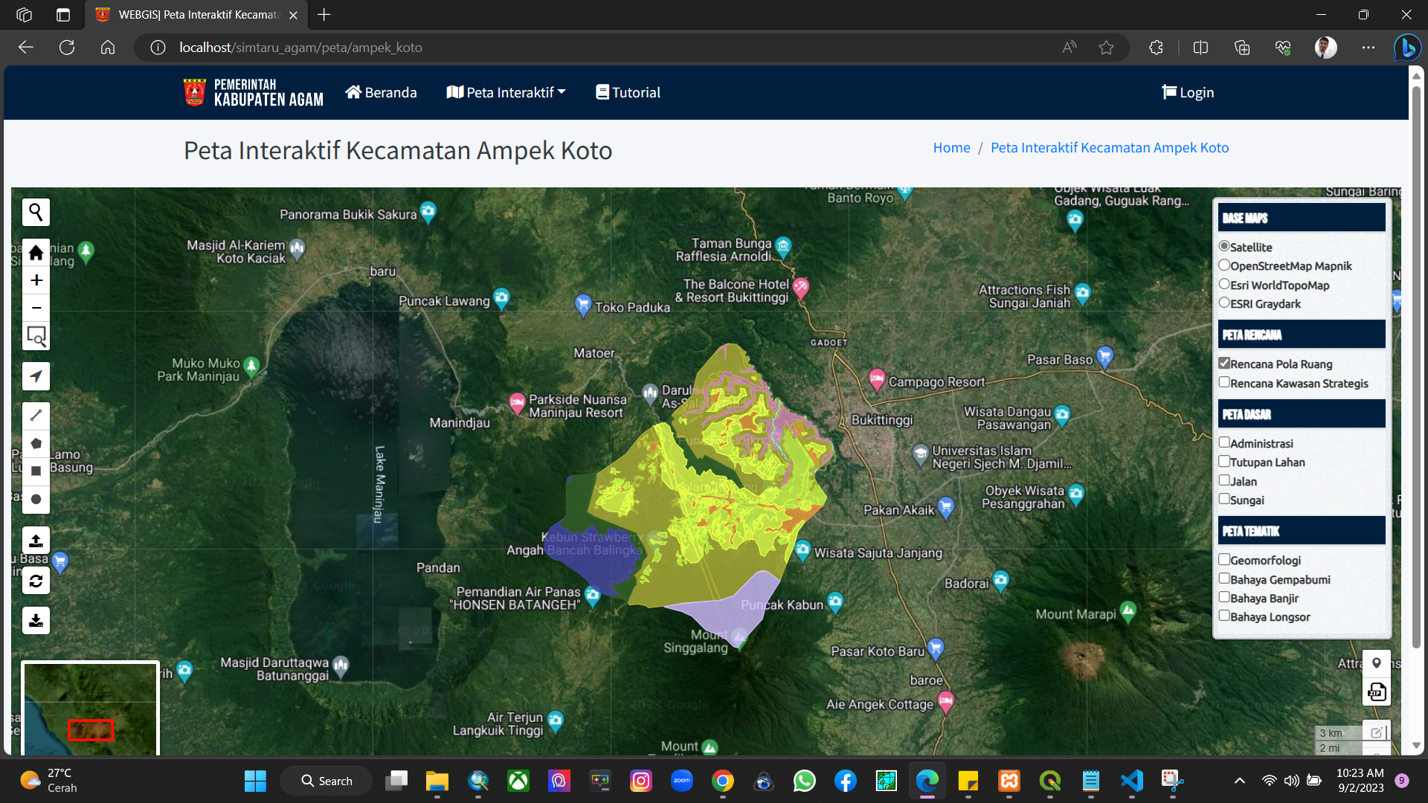
Task: Uncheck Rencana Pola Ruang layer
Action: pos(1224,363)
